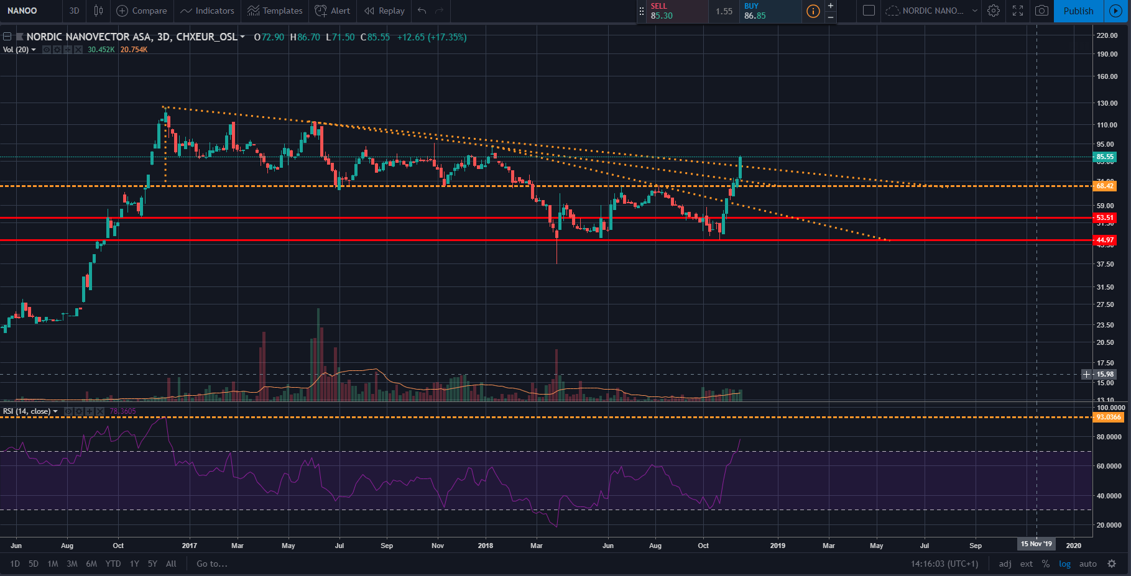Click SELL at 85.30

678,11
